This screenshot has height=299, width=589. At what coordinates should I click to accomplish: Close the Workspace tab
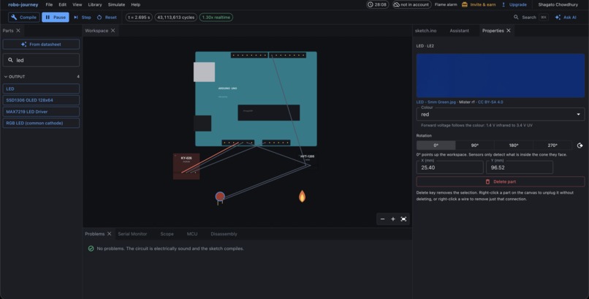point(113,31)
